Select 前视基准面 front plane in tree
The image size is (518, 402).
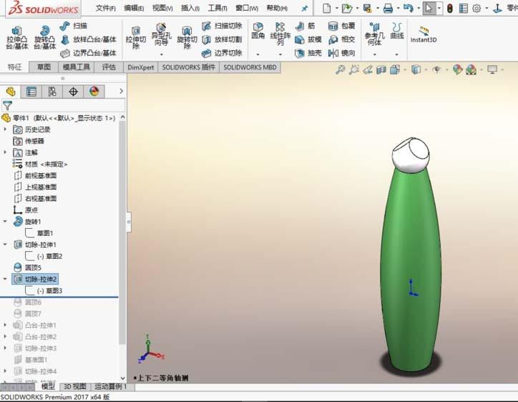tap(36, 175)
